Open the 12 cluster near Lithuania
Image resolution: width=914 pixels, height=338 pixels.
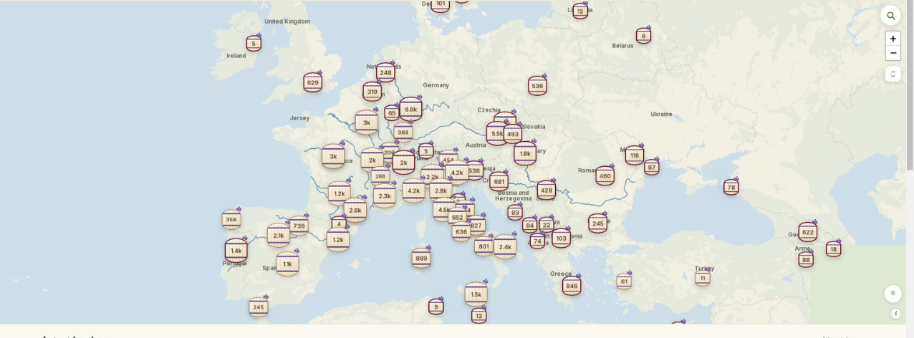pyautogui.click(x=580, y=11)
